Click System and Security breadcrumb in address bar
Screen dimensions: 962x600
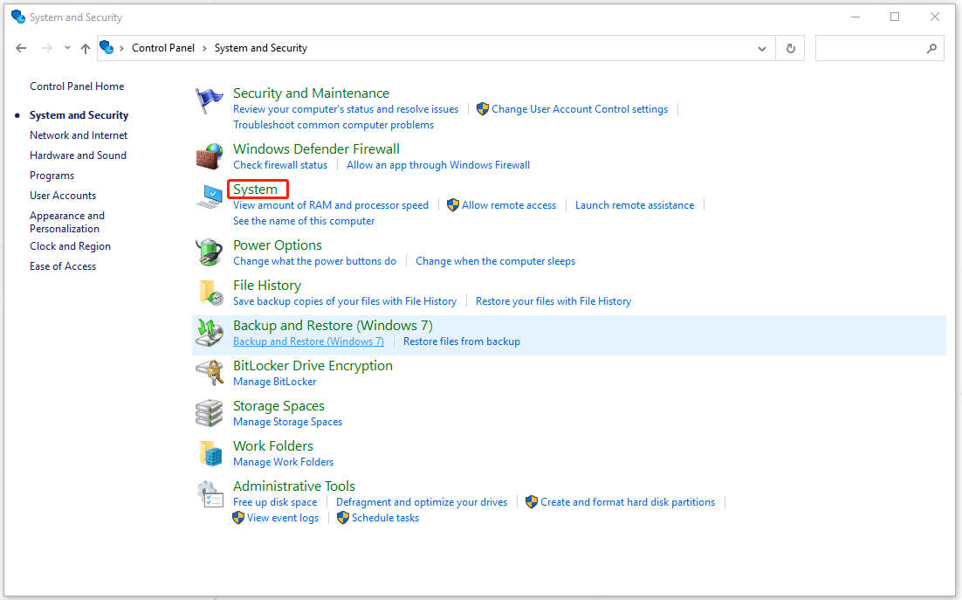tap(261, 48)
